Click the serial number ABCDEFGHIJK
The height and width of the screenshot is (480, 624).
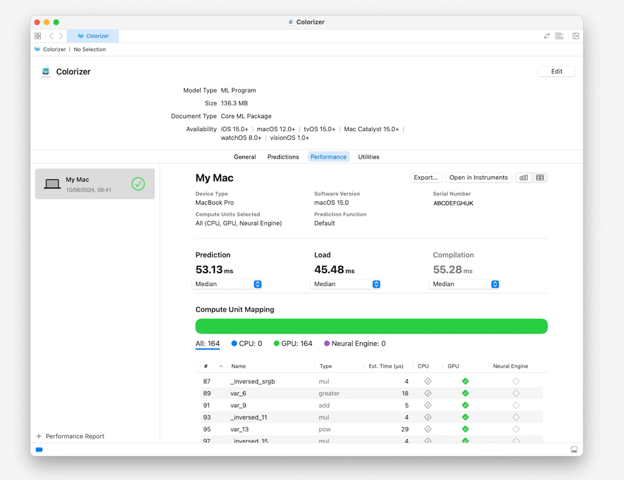[453, 203]
